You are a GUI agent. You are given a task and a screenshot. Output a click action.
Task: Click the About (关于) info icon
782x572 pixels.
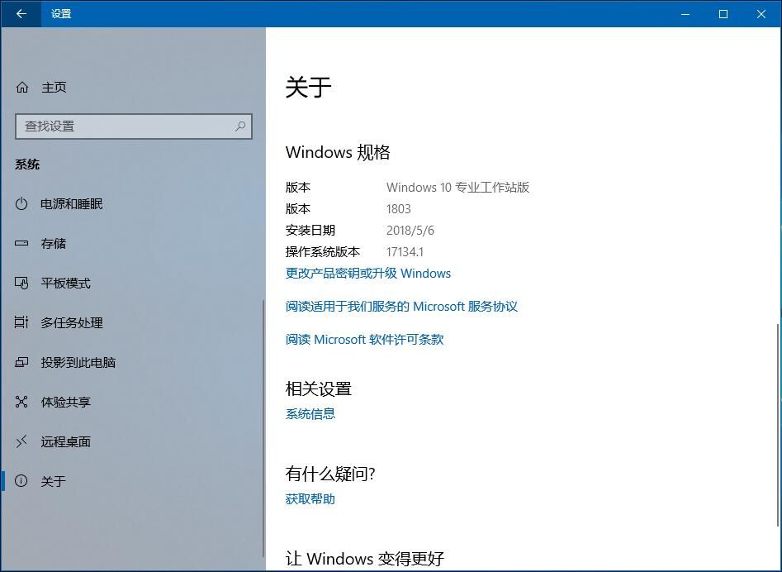[x=22, y=481]
